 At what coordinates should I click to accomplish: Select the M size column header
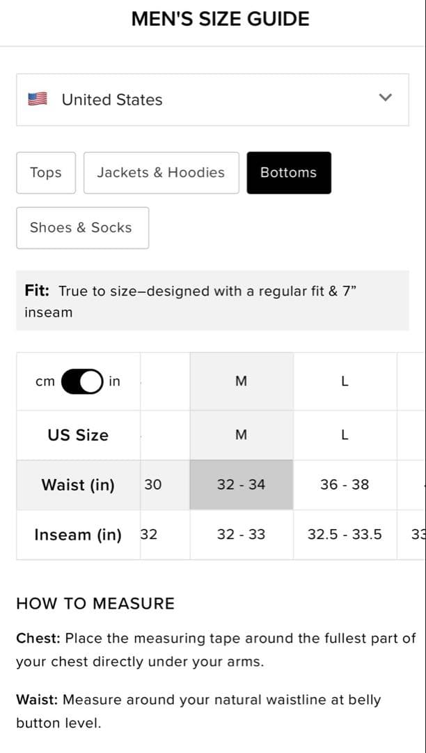[x=241, y=381]
